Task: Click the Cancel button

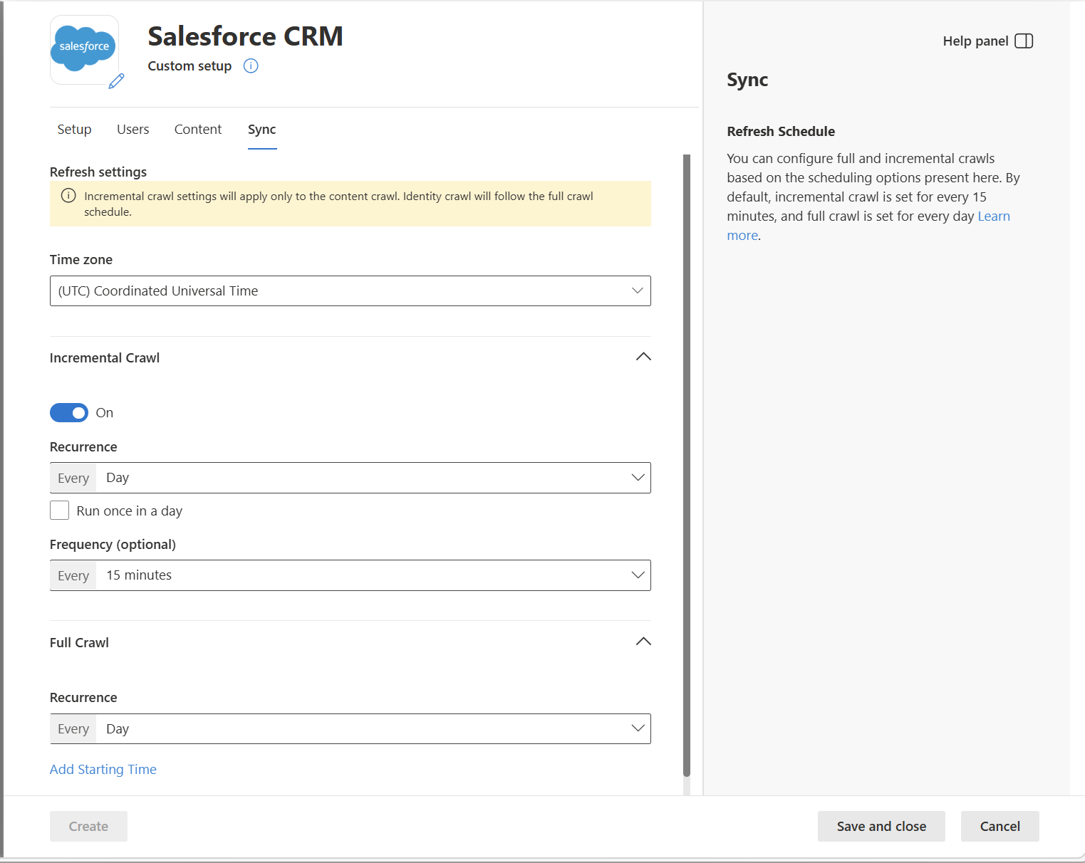Action: pos(1000,827)
